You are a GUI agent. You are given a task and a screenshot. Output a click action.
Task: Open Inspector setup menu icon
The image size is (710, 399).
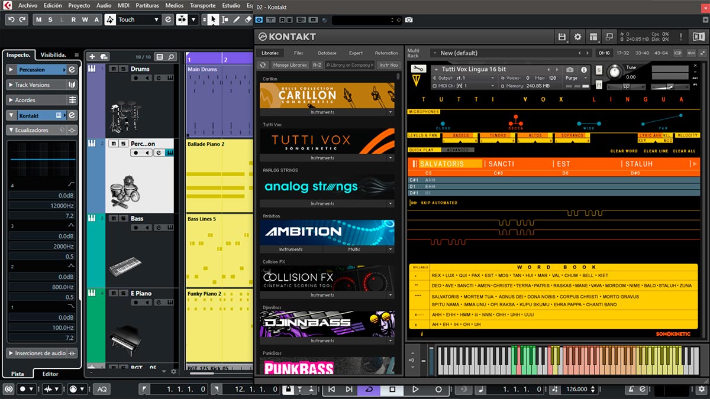(76, 55)
